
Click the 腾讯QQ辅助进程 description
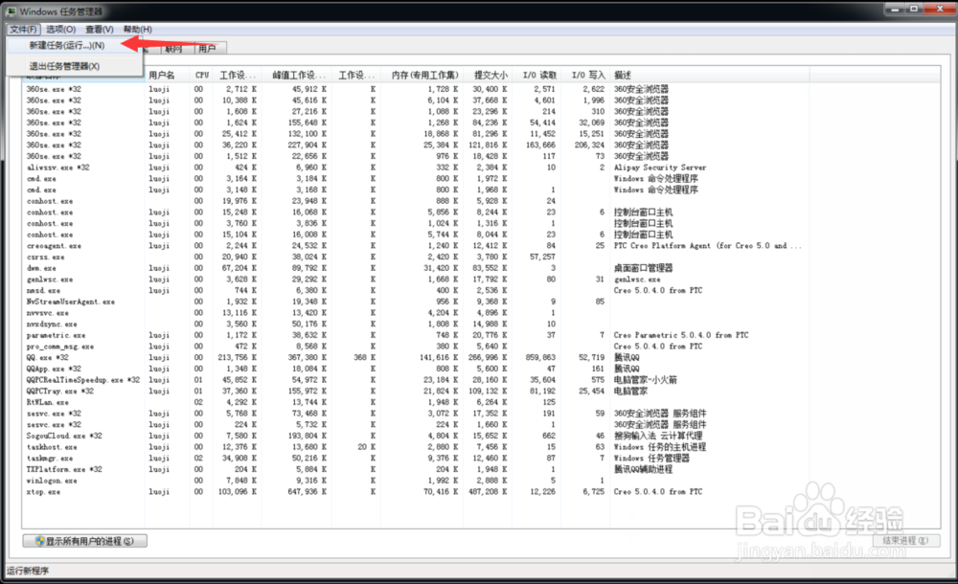[x=643, y=470]
